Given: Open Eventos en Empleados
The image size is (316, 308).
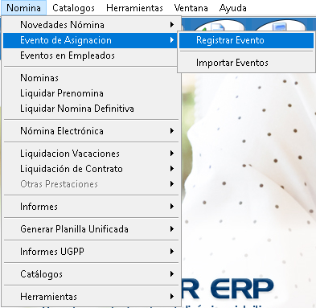Looking at the screenshot, I should pyautogui.click(x=91, y=55).
